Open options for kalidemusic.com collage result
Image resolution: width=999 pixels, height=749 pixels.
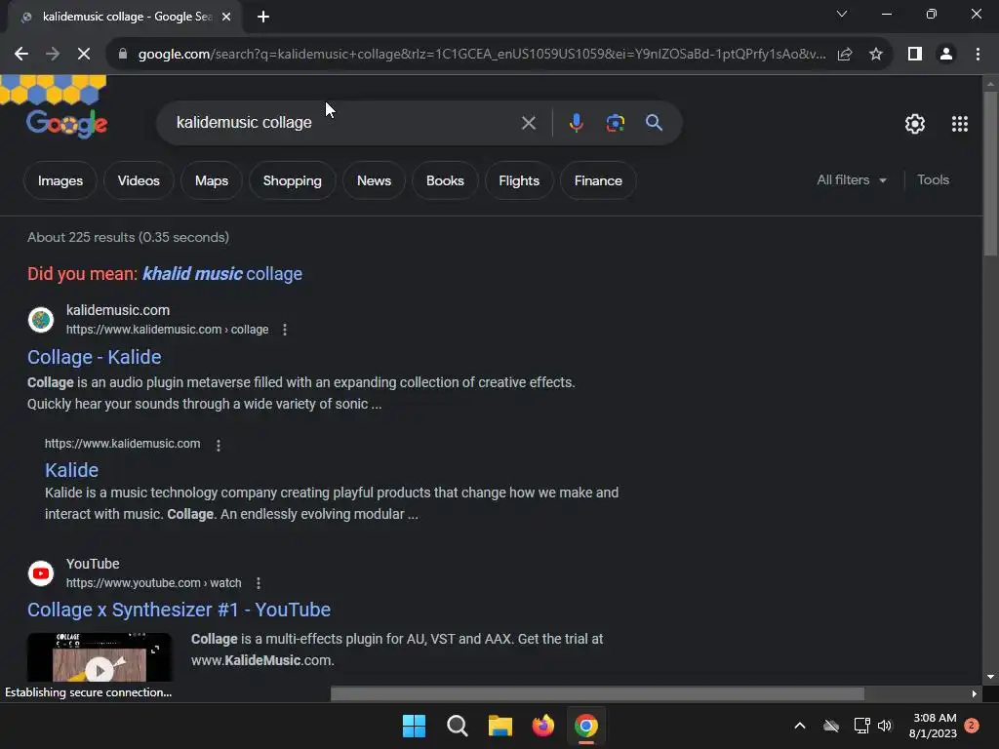pyautogui.click(x=285, y=330)
